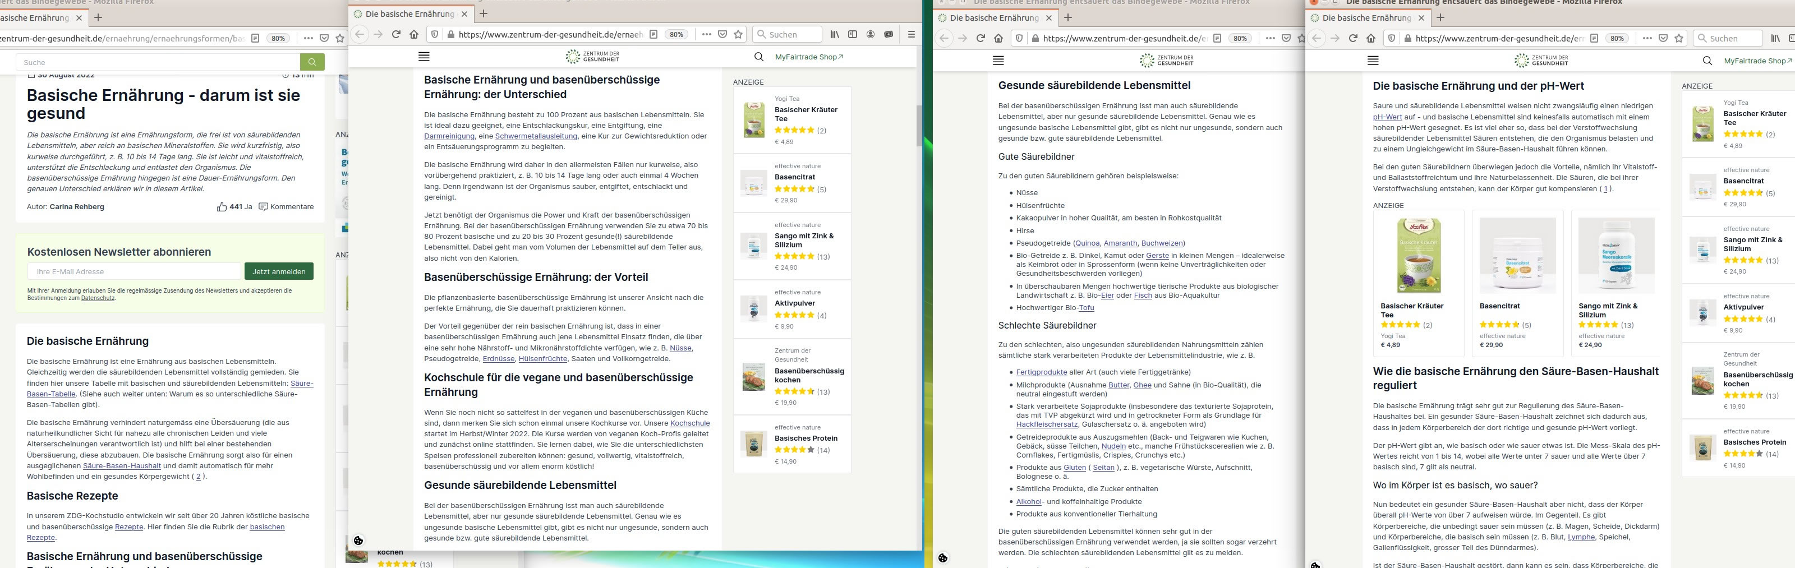The height and width of the screenshot is (568, 1795).
Task: Save to Pocket in the pH-Wert article window
Action: (x=1663, y=38)
